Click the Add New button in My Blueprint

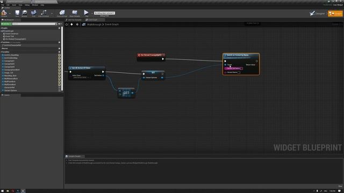6,24
